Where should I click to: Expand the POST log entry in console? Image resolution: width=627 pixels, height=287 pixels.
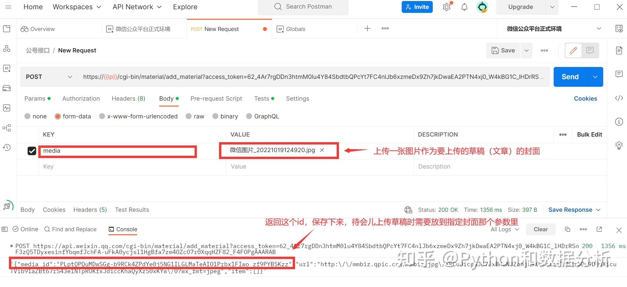[x=12, y=246]
